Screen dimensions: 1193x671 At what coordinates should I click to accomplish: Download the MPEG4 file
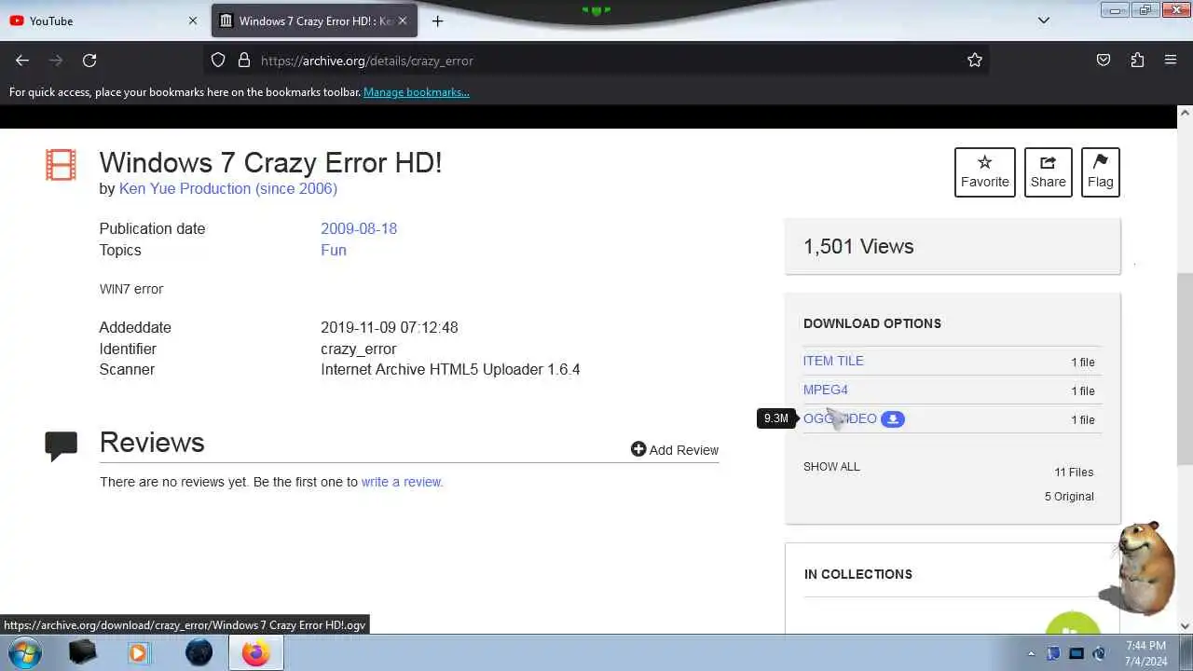(x=826, y=390)
